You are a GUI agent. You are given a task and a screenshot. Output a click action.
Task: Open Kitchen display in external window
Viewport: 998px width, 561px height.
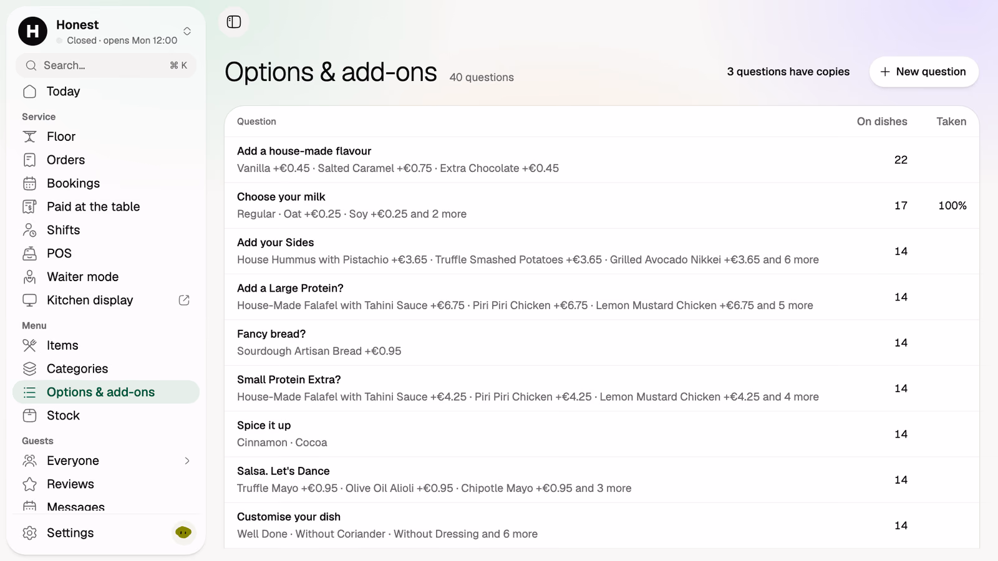[x=184, y=300]
